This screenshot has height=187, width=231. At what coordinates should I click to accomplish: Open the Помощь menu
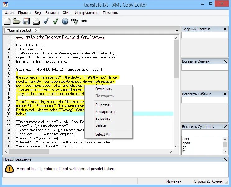click(x=110, y=13)
